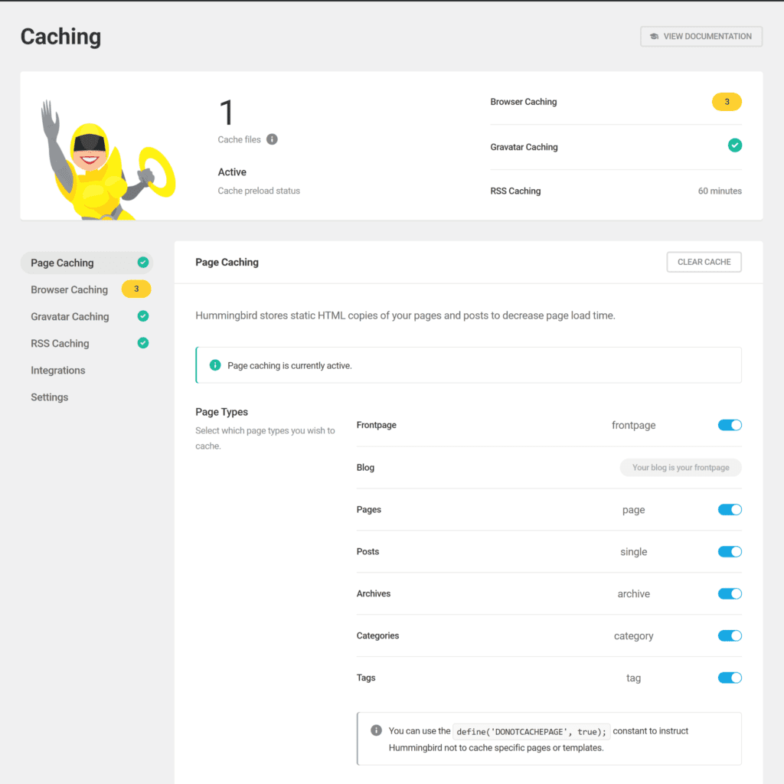Click the 'category' type label
The width and height of the screenshot is (784, 784).
[x=633, y=636]
